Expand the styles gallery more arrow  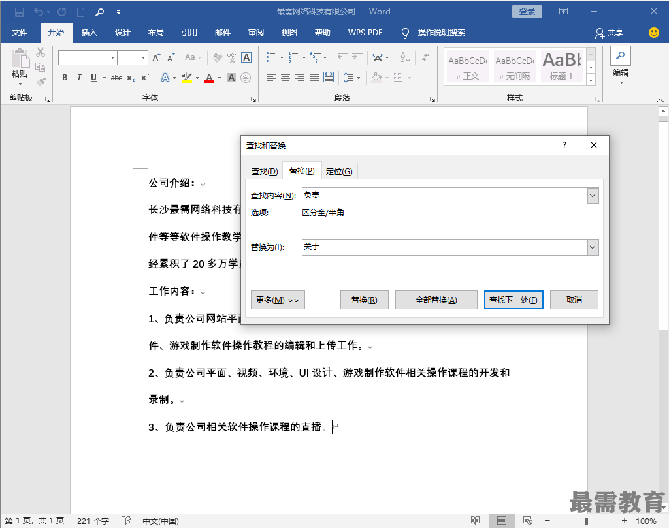coord(591,80)
